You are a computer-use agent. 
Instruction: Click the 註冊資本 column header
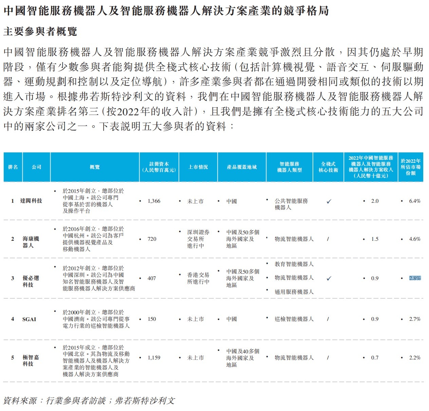click(159, 167)
